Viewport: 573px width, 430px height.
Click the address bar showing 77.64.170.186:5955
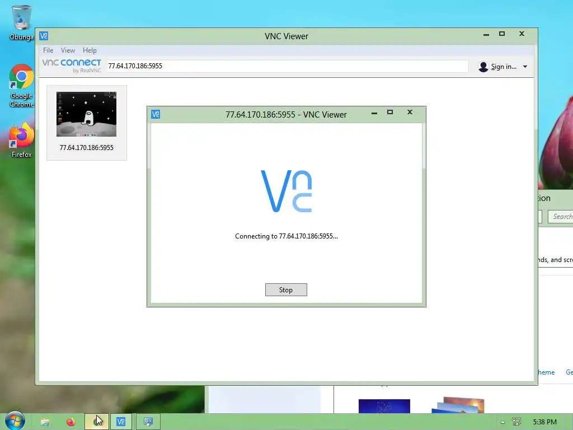(x=287, y=66)
